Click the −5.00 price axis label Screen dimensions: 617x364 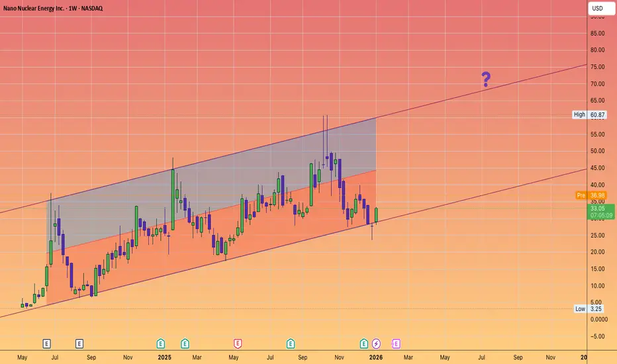tap(597, 336)
